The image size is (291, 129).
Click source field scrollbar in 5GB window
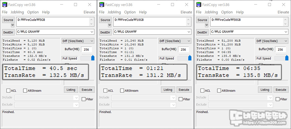pyautogui.click(x=92, y=22)
